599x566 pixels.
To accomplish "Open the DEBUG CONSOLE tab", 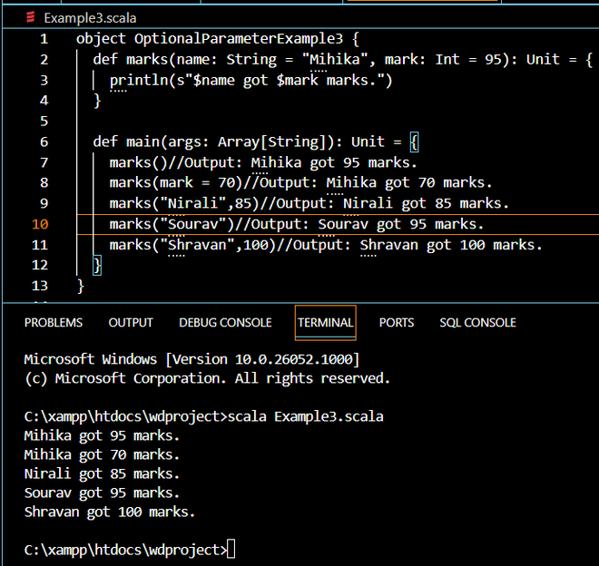I will 225,323.
